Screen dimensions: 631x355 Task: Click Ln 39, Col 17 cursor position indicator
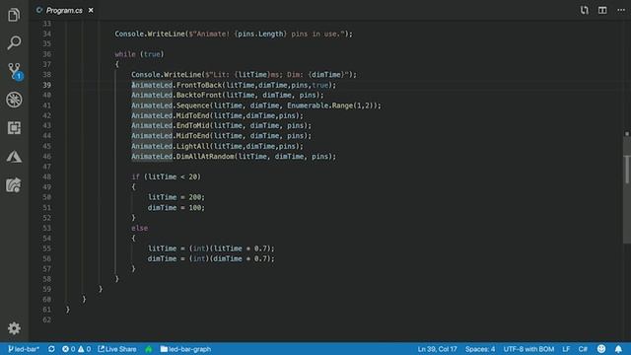tap(437, 349)
